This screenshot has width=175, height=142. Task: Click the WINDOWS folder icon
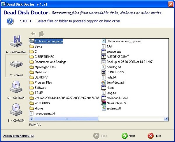tap(32, 103)
